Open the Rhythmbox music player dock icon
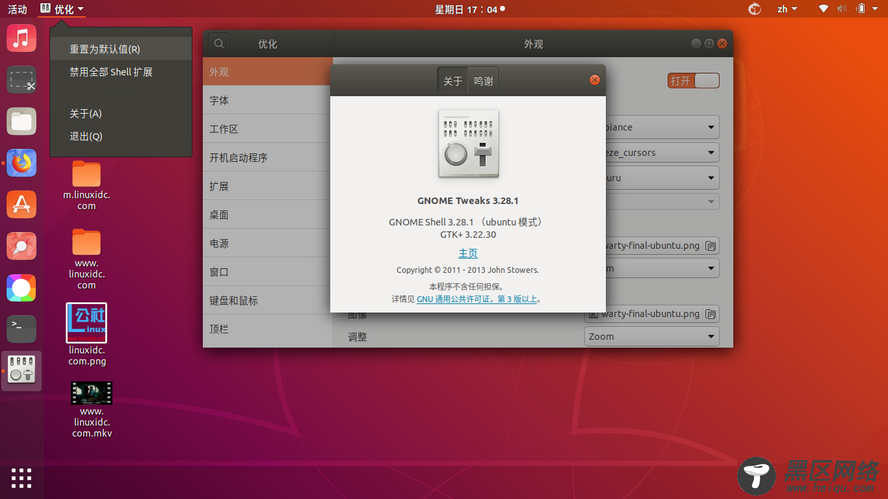 [x=21, y=38]
